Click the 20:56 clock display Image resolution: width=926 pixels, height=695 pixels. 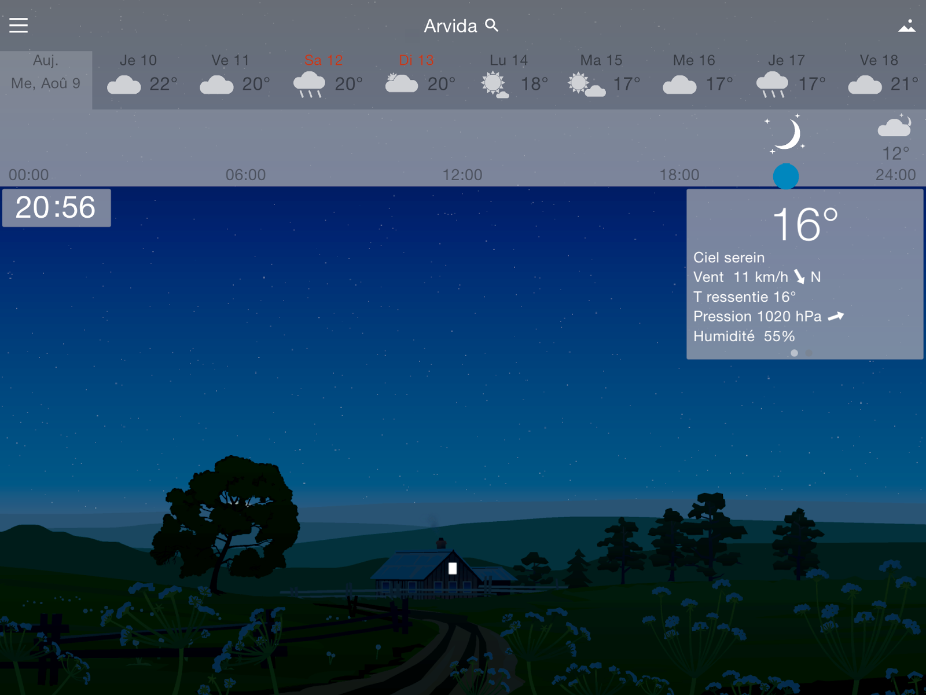(x=56, y=207)
